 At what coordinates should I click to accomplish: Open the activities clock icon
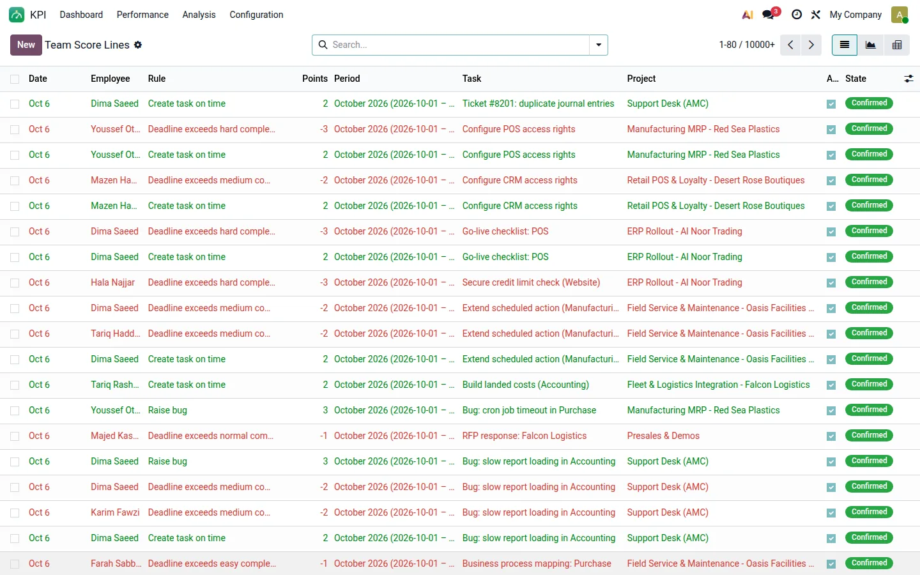797,15
